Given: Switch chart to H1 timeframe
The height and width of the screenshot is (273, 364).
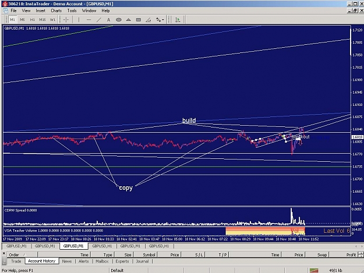Looking at the screenshot, I should [x=32, y=20].
